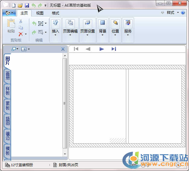This screenshot has width=189, height=171.
Task: Click the Save floppy disk icon
Action: (x=27, y=5)
